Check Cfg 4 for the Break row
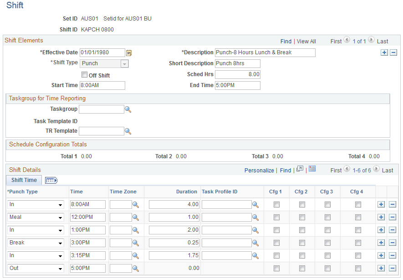403x280 pixels. point(358,243)
